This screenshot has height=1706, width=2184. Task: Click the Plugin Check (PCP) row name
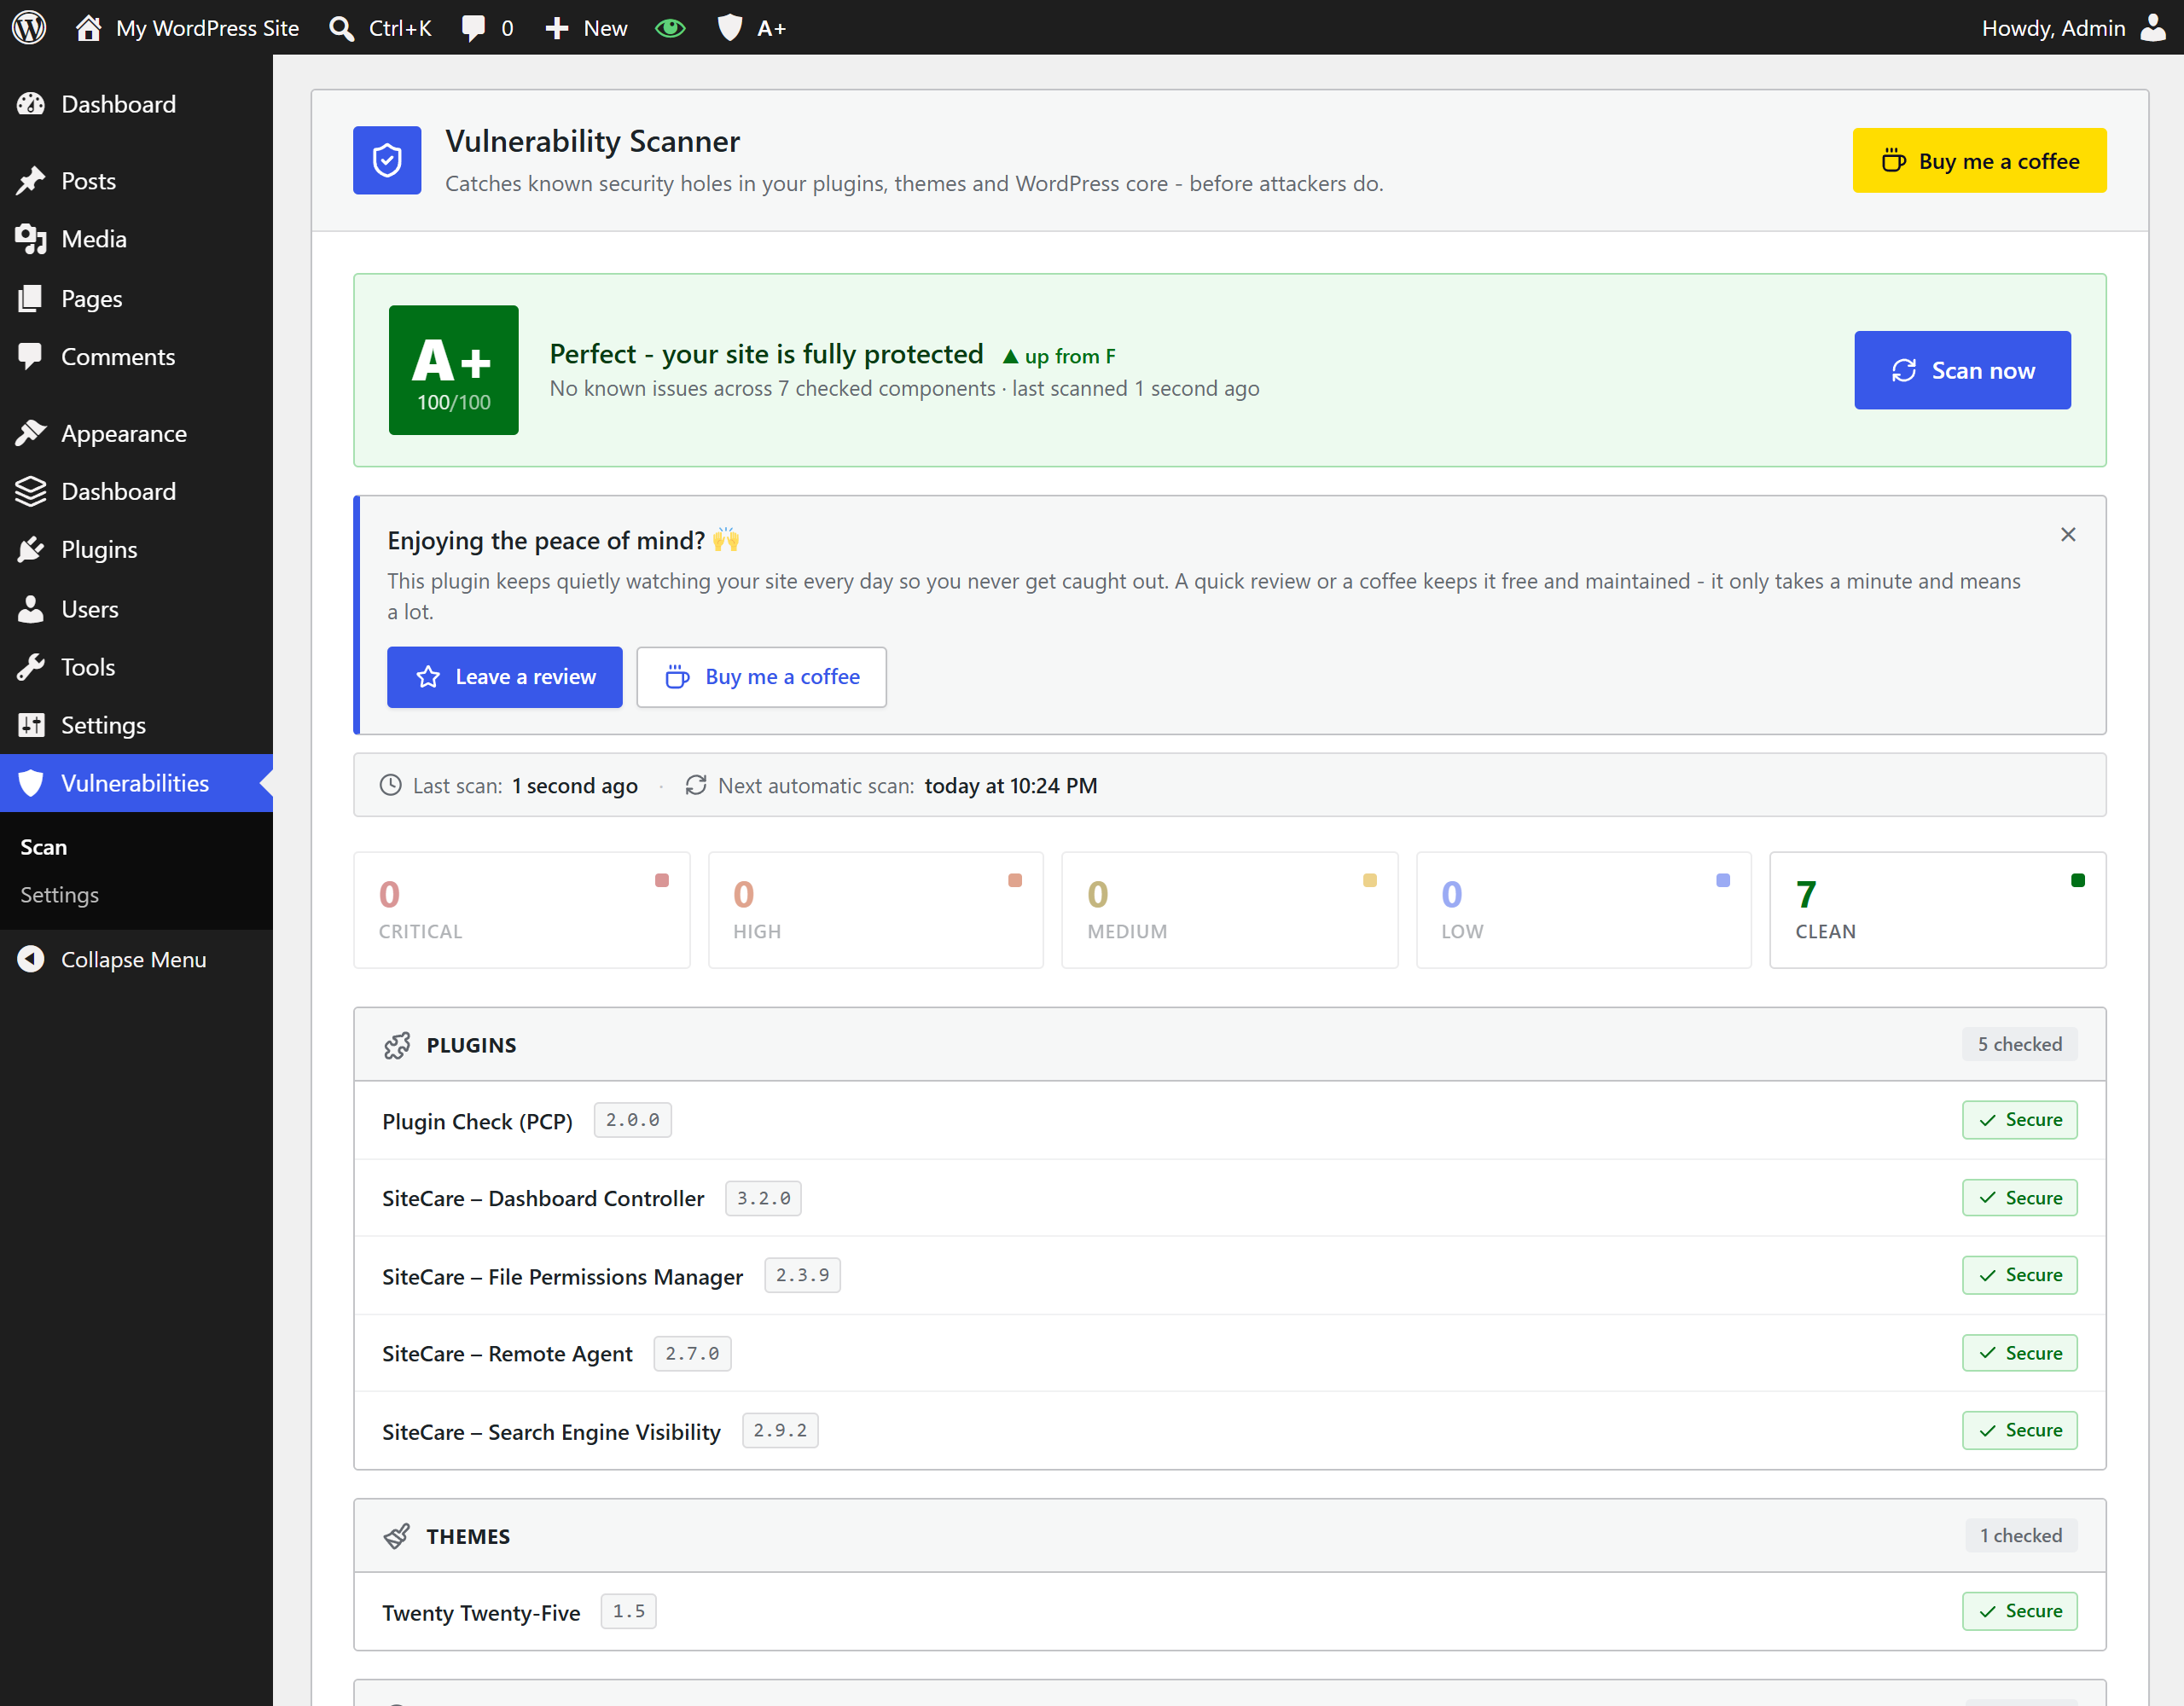point(477,1121)
